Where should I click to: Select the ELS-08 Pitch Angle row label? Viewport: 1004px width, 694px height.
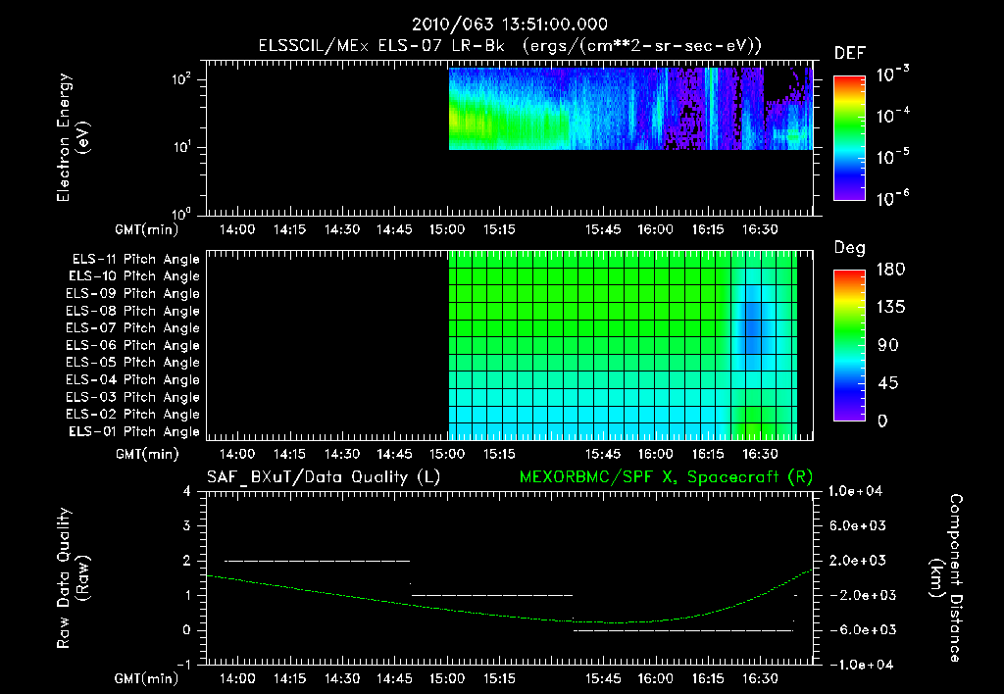tap(132, 311)
